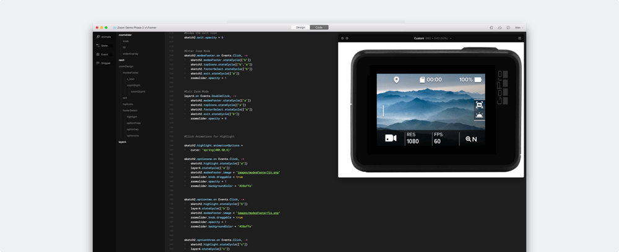Click the images/modesfooterlin.png path link
The height and width of the screenshot is (252, 619).
[x=259, y=172]
